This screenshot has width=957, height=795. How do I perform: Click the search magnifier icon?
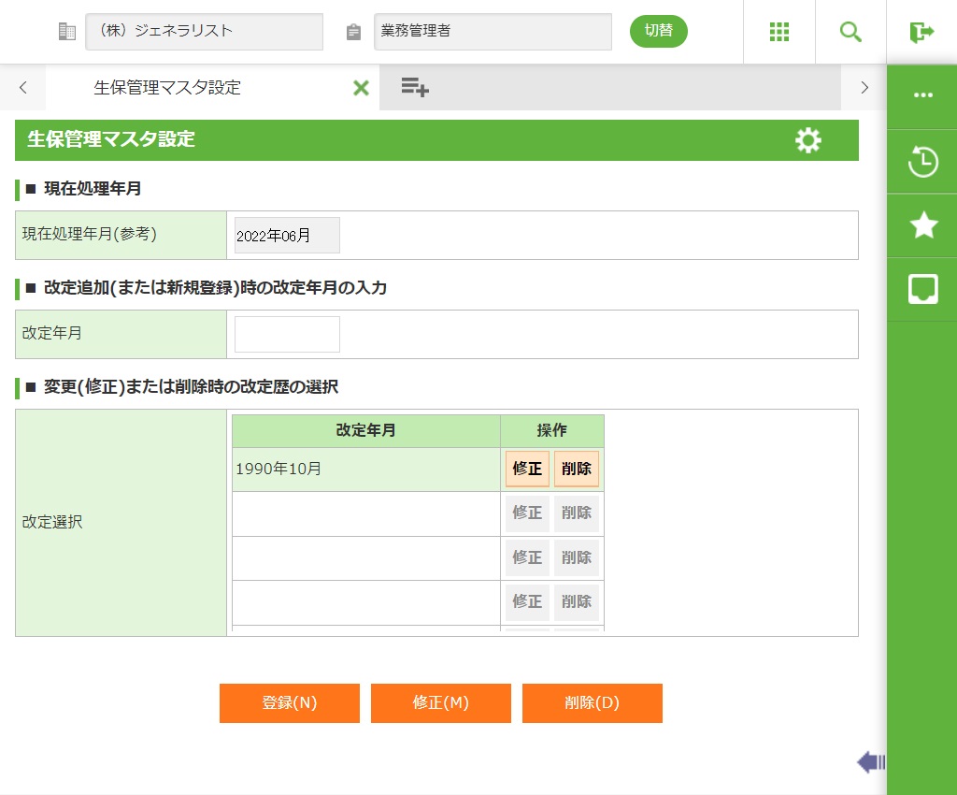click(x=850, y=32)
